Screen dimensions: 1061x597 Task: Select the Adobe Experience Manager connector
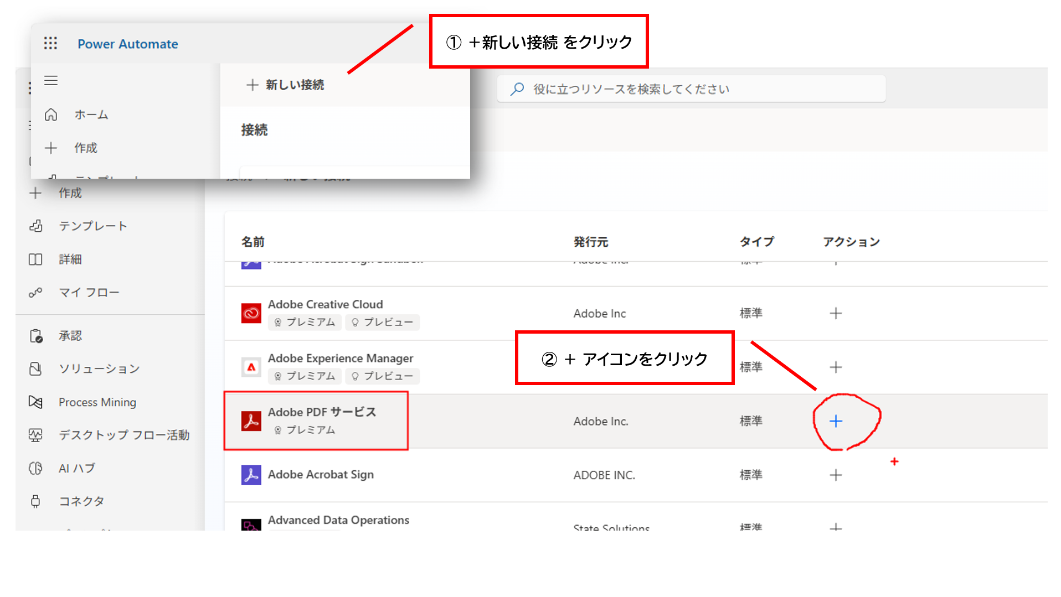(341, 359)
